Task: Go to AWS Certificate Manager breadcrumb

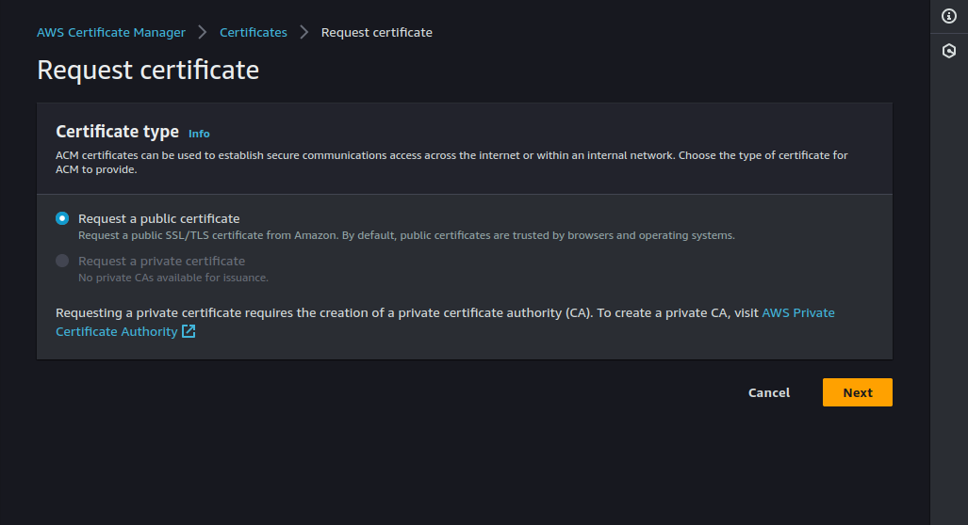Action: click(x=111, y=32)
